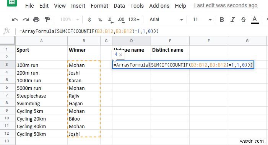Click the Redo arrow icon

(x=26, y=20)
